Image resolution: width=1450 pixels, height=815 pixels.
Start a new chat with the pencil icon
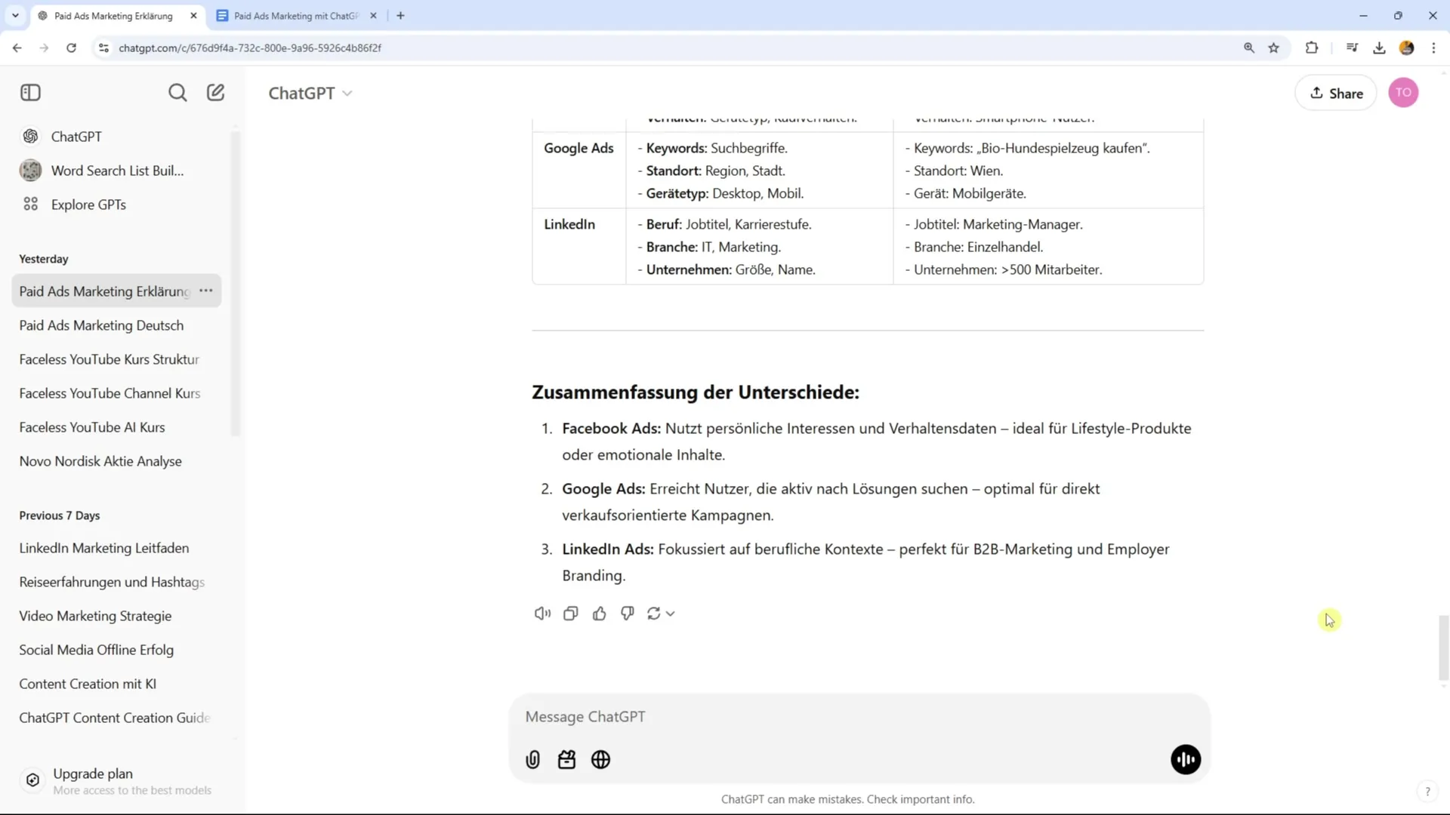[216, 93]
